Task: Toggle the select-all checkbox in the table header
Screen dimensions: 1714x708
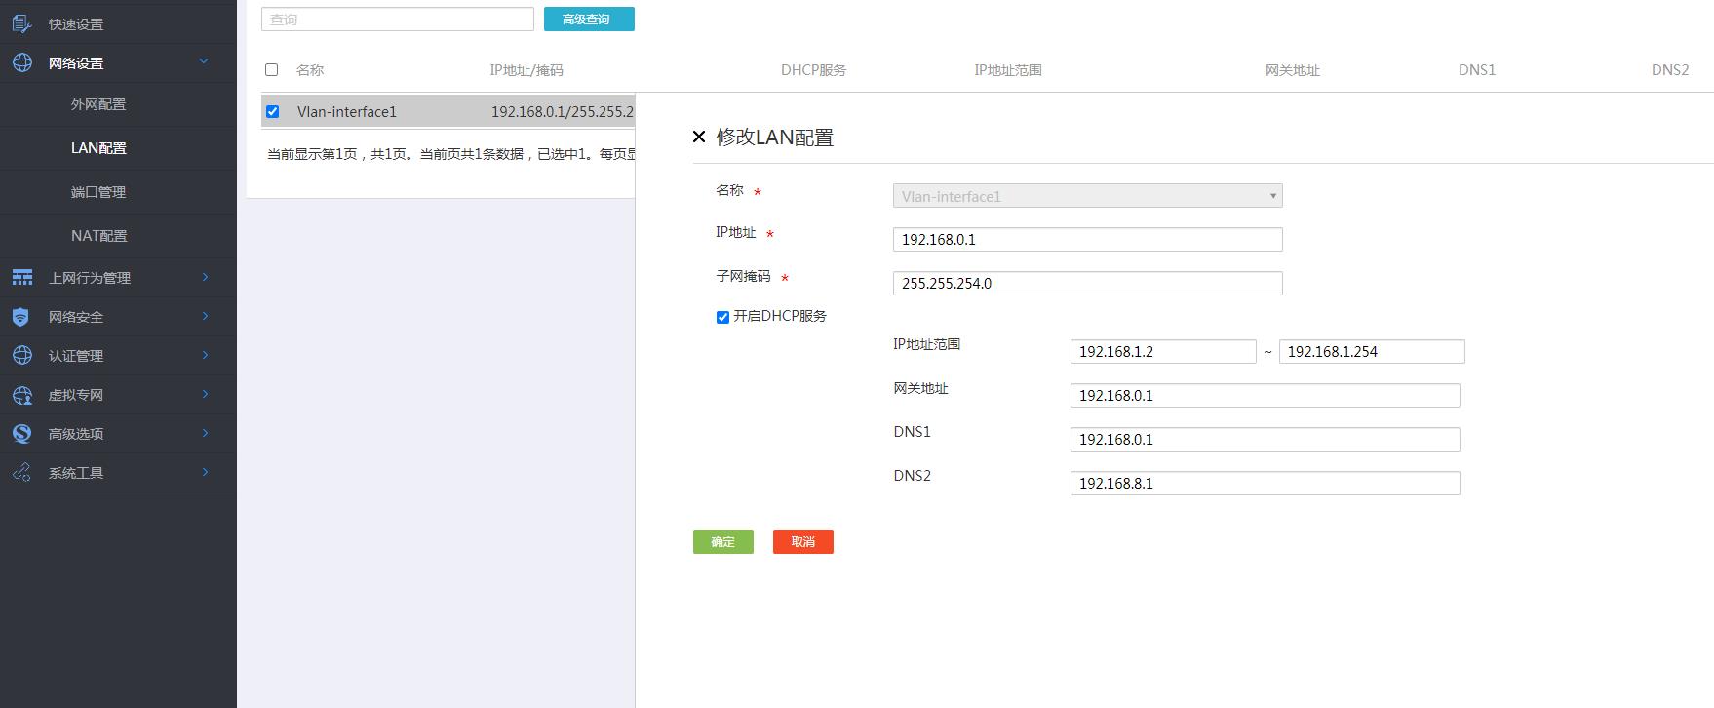Action: tap(272, 69)
